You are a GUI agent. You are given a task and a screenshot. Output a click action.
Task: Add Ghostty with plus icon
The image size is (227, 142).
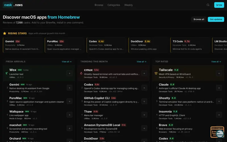[x=219, y=101]
